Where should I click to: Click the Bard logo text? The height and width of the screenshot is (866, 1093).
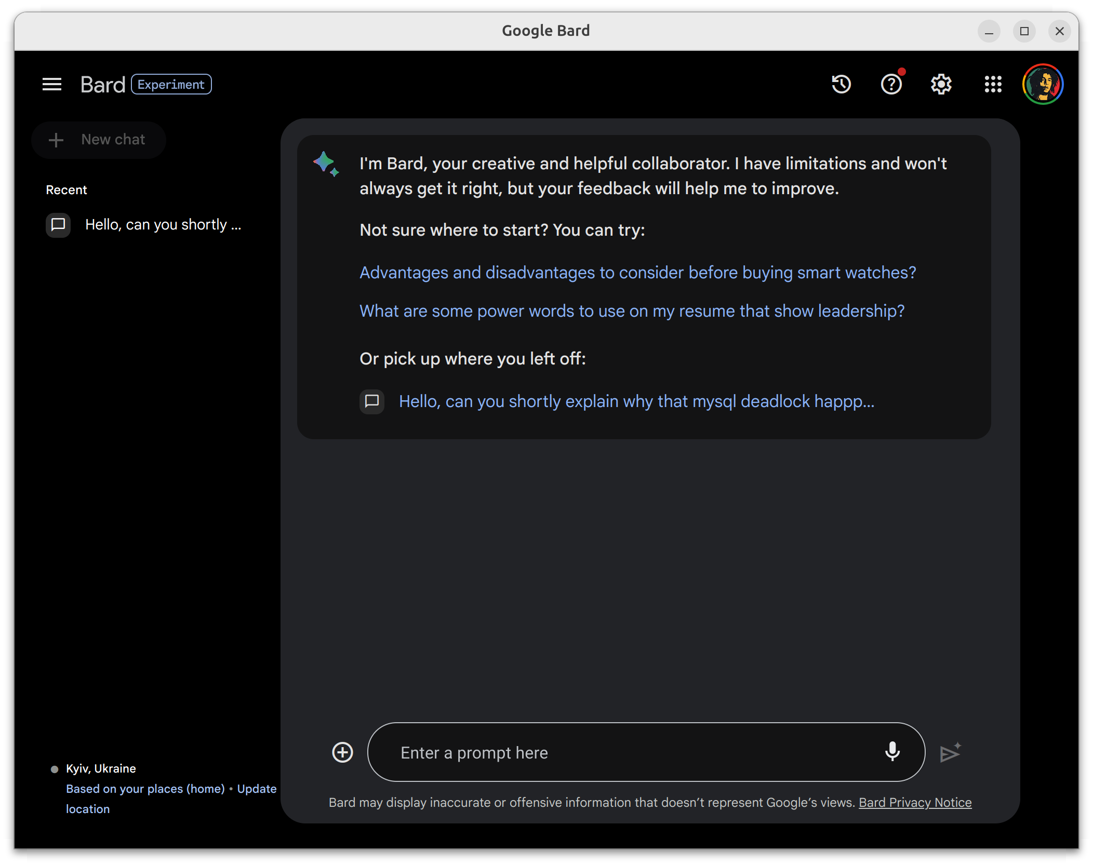pos(103,84)
